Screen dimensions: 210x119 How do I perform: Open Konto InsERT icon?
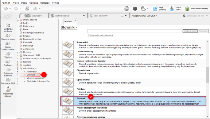(172, 9)
